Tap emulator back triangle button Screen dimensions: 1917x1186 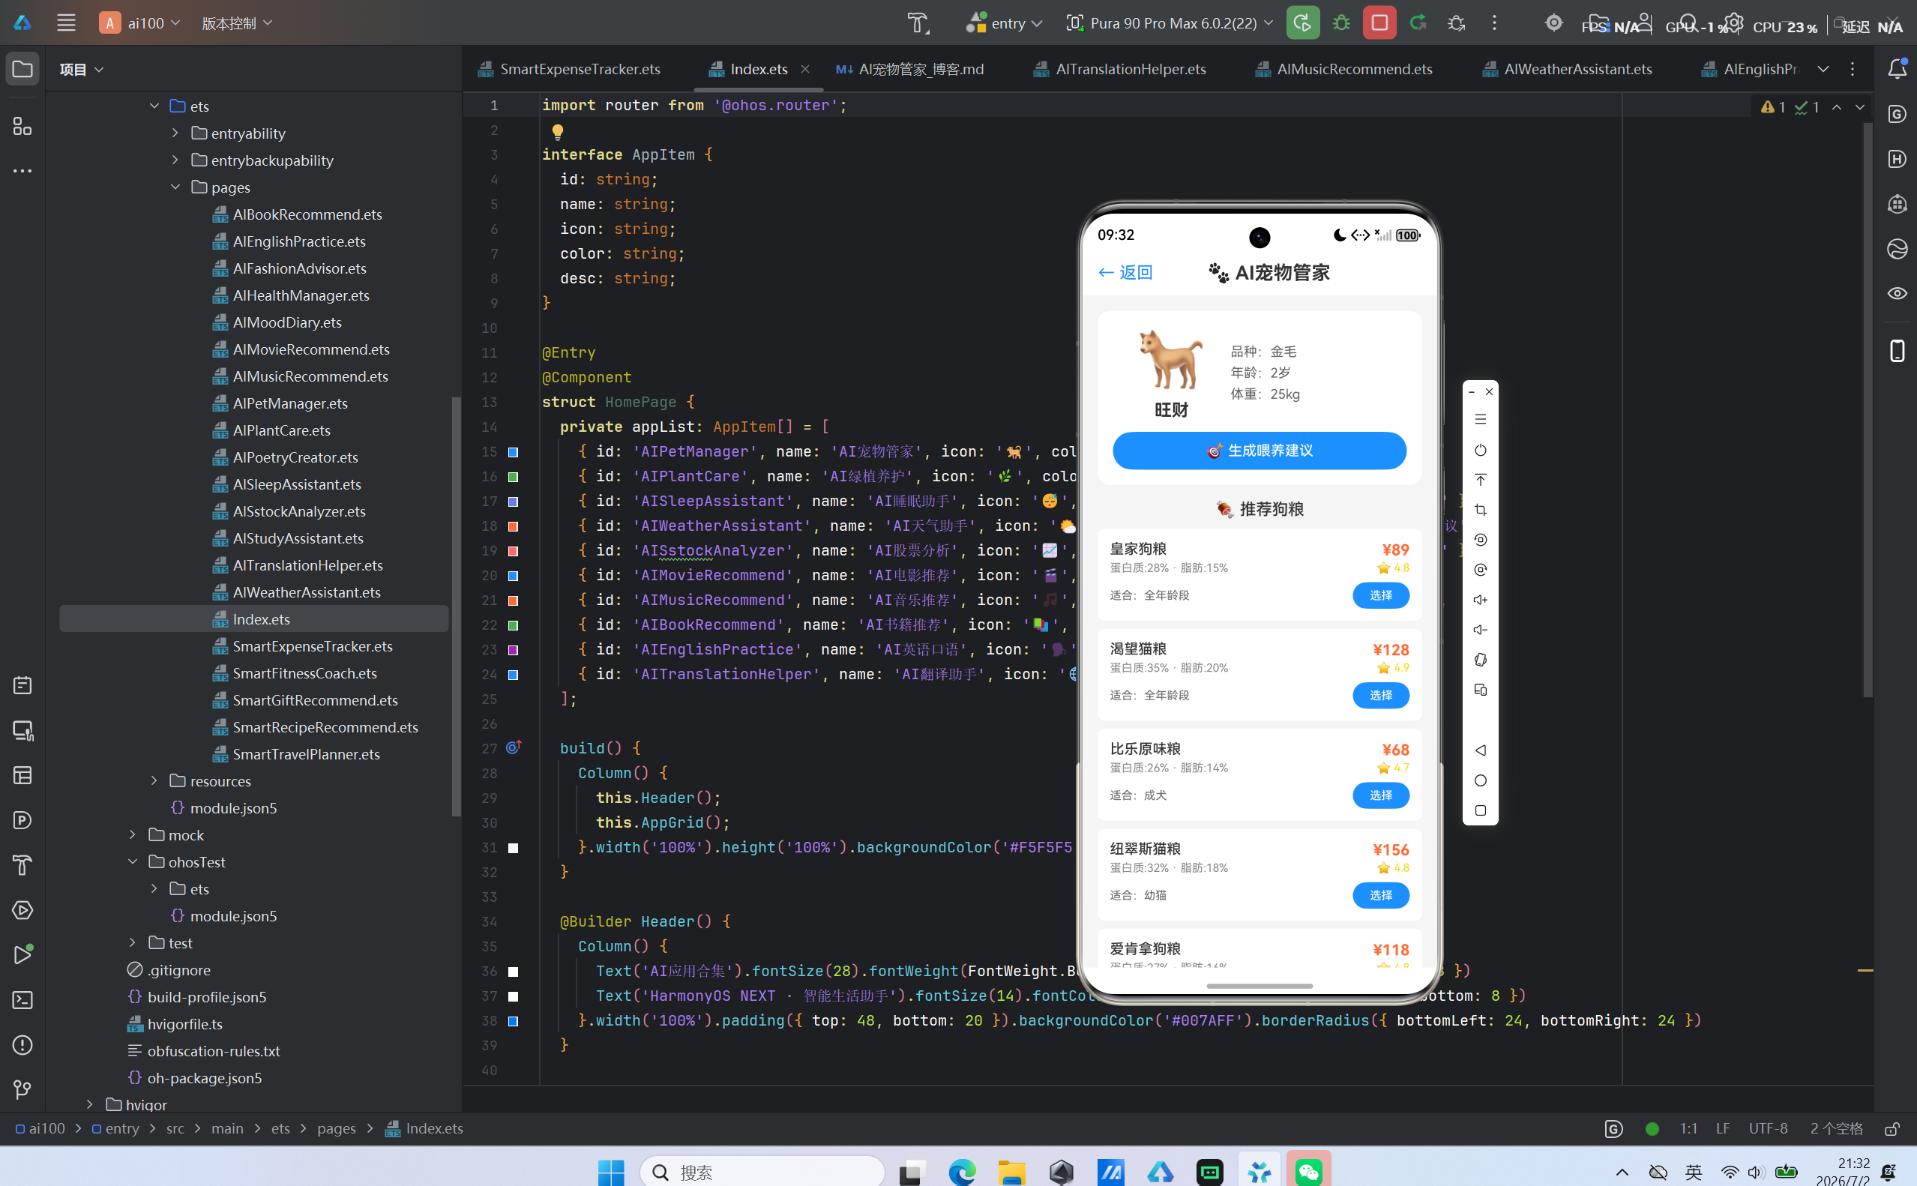pos(1480,750)
